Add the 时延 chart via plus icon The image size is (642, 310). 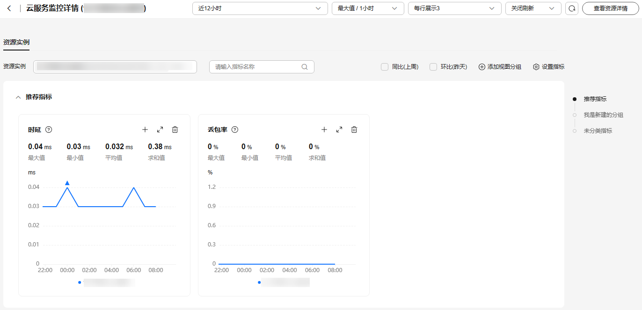[x=145, y=130]
